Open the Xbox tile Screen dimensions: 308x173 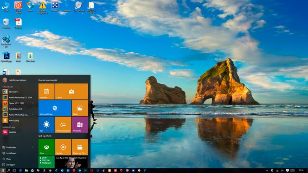pos(46,147)
